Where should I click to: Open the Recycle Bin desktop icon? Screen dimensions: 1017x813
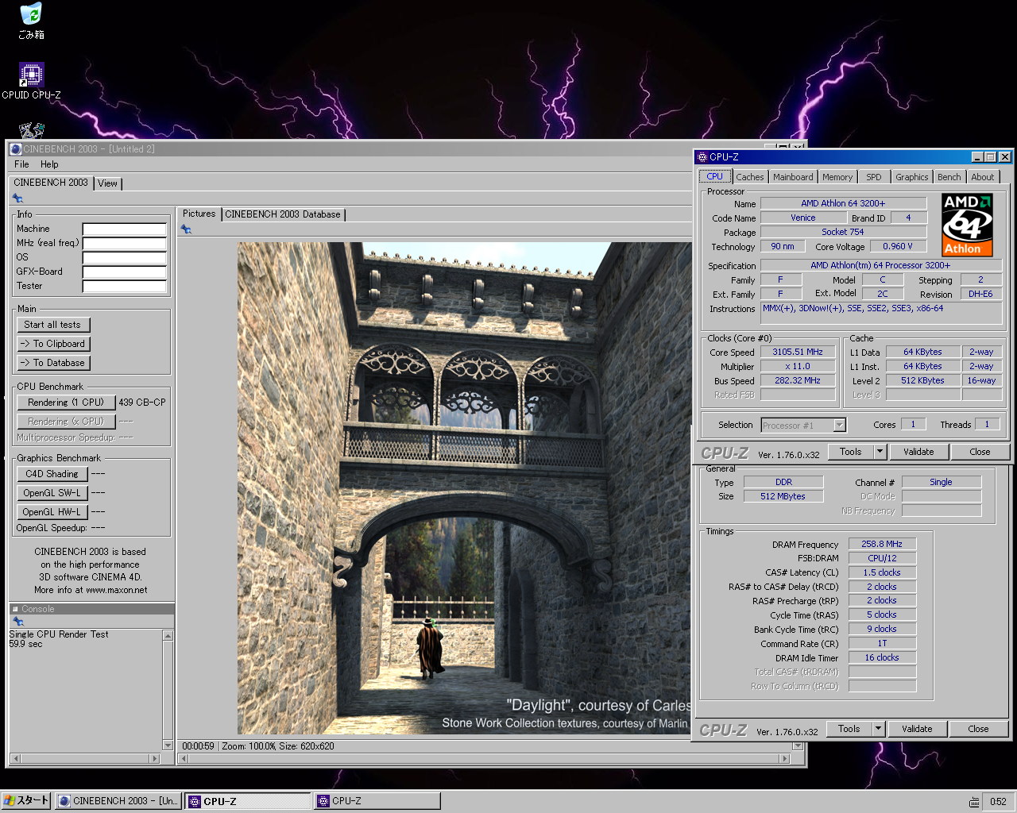[31, 21]
